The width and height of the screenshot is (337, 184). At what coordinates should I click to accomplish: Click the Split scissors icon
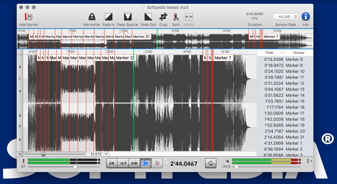176,17
